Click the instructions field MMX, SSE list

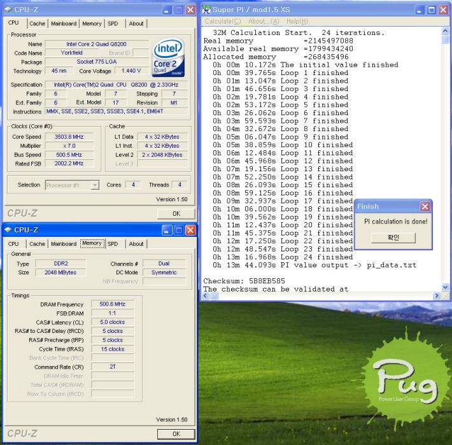(x=116, y=111)
